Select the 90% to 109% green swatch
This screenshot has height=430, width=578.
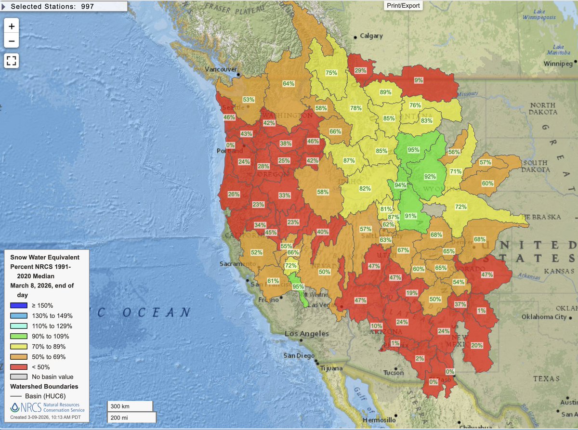(18, 336)
